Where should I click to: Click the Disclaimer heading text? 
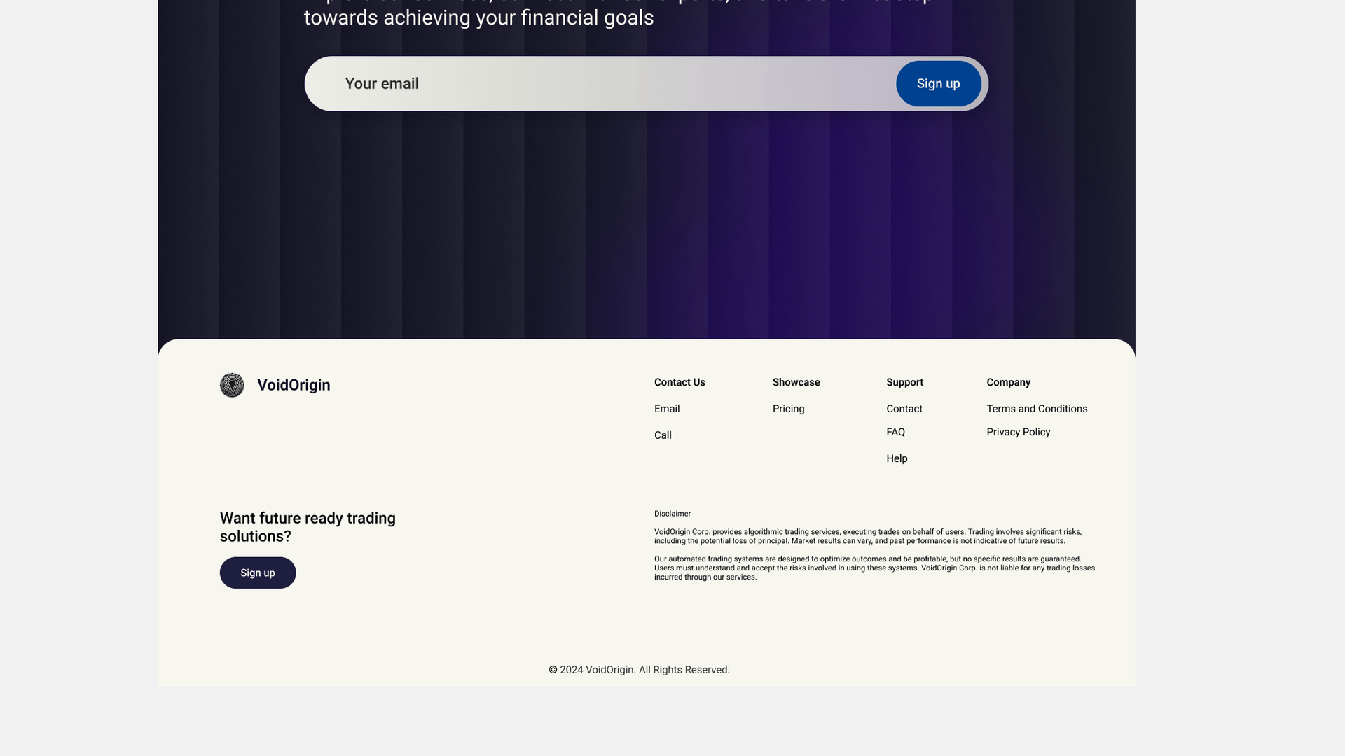coord(672,514)
